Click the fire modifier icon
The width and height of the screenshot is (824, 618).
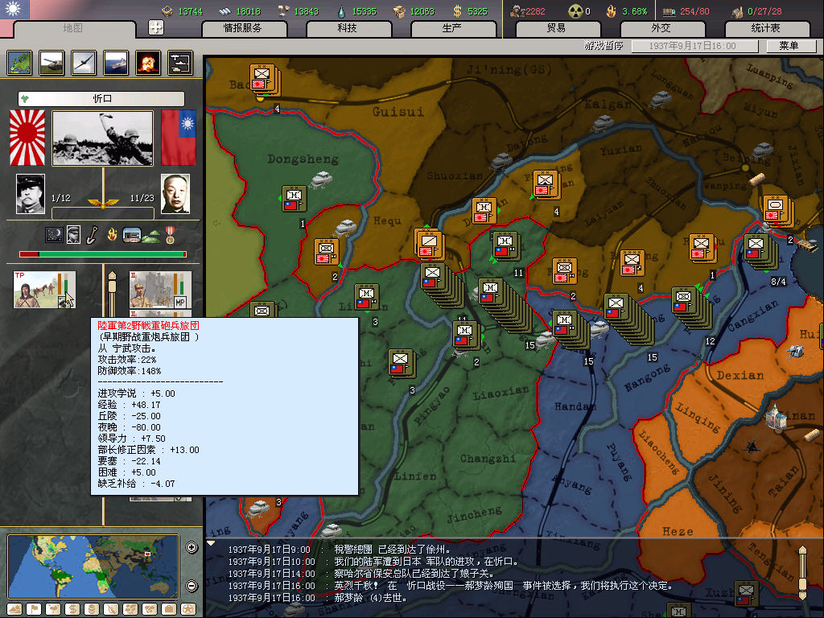click(112, 234)
